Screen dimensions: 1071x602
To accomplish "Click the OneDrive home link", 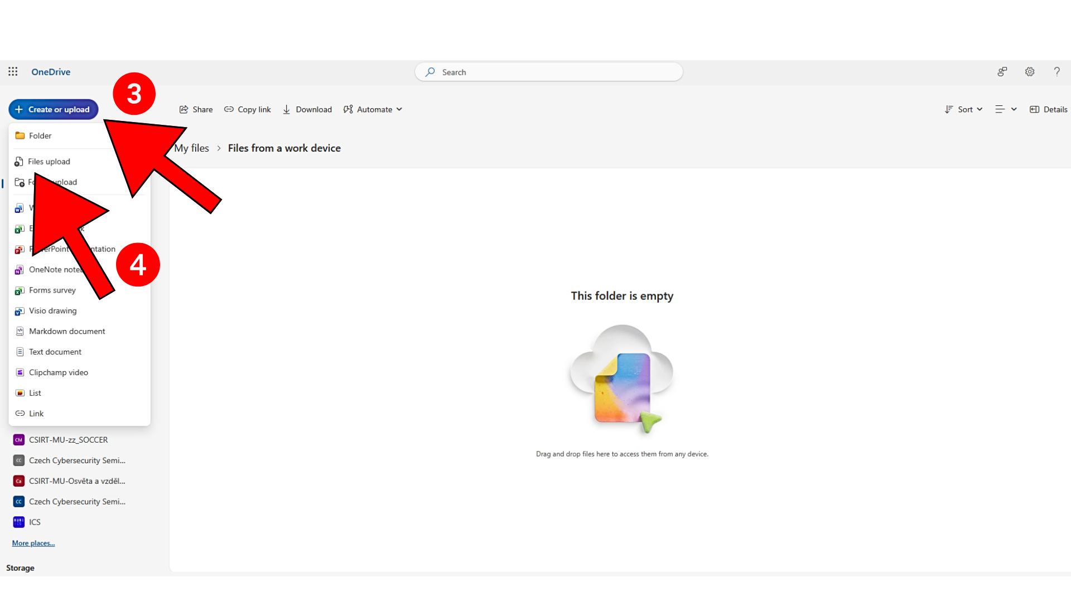I will 51,72.
